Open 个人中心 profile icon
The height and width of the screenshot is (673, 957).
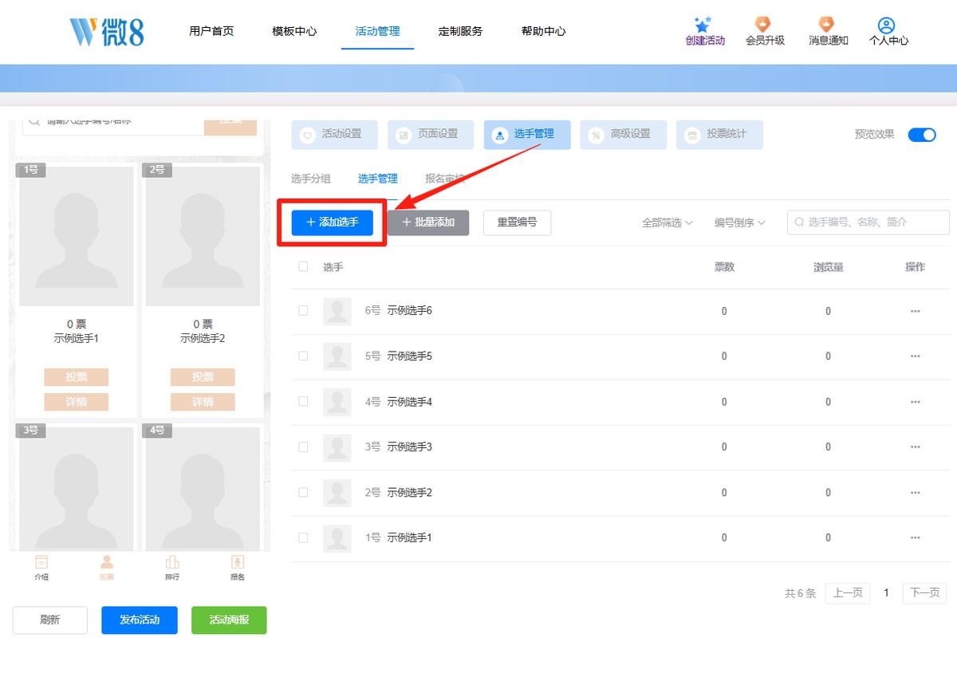886,26
